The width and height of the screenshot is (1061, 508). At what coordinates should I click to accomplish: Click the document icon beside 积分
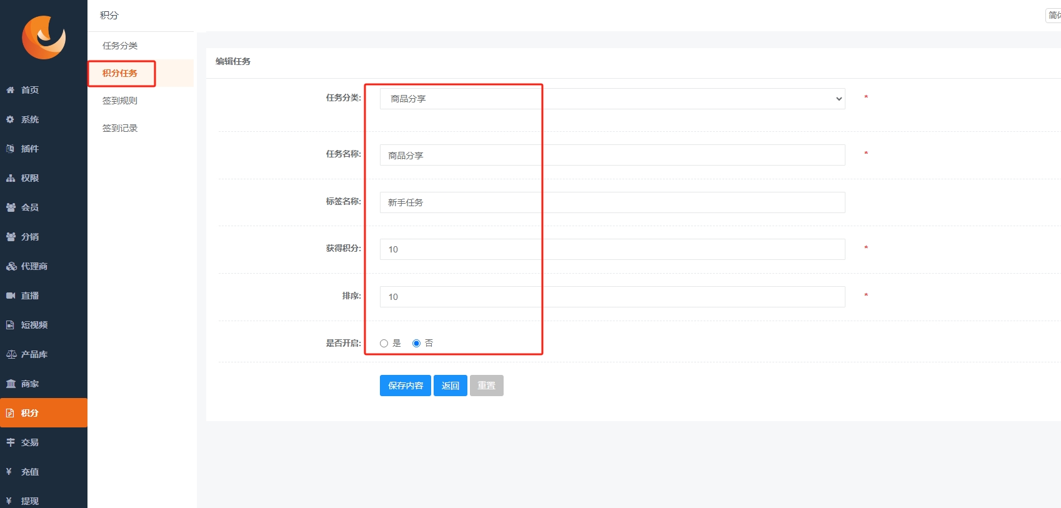coord(11,413)
